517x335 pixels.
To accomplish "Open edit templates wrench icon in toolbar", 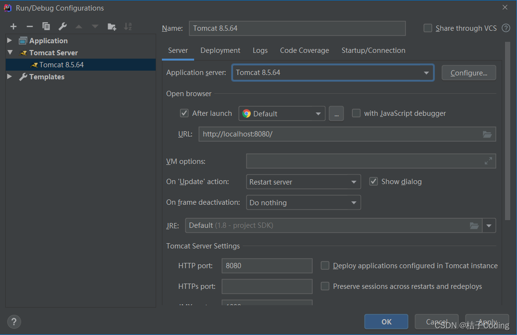I will pyautogui.click(x=62, y=26).
